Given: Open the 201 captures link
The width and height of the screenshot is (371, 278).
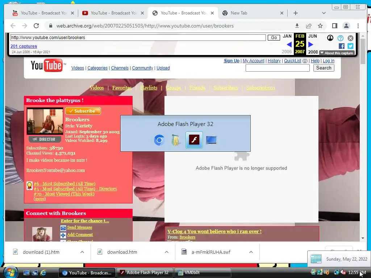Looking at the screenshot, I should 24,46.
